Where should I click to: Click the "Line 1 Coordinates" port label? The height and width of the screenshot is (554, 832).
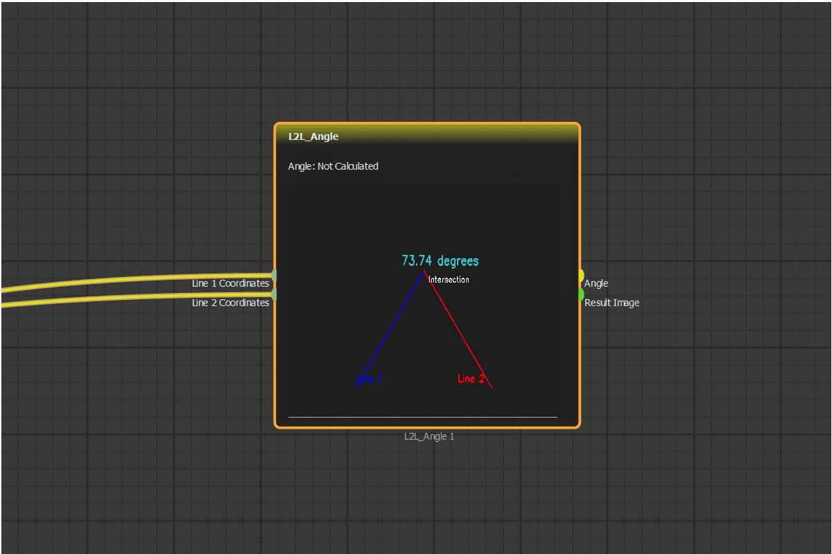pyautogui.click(x=230, y=284)
